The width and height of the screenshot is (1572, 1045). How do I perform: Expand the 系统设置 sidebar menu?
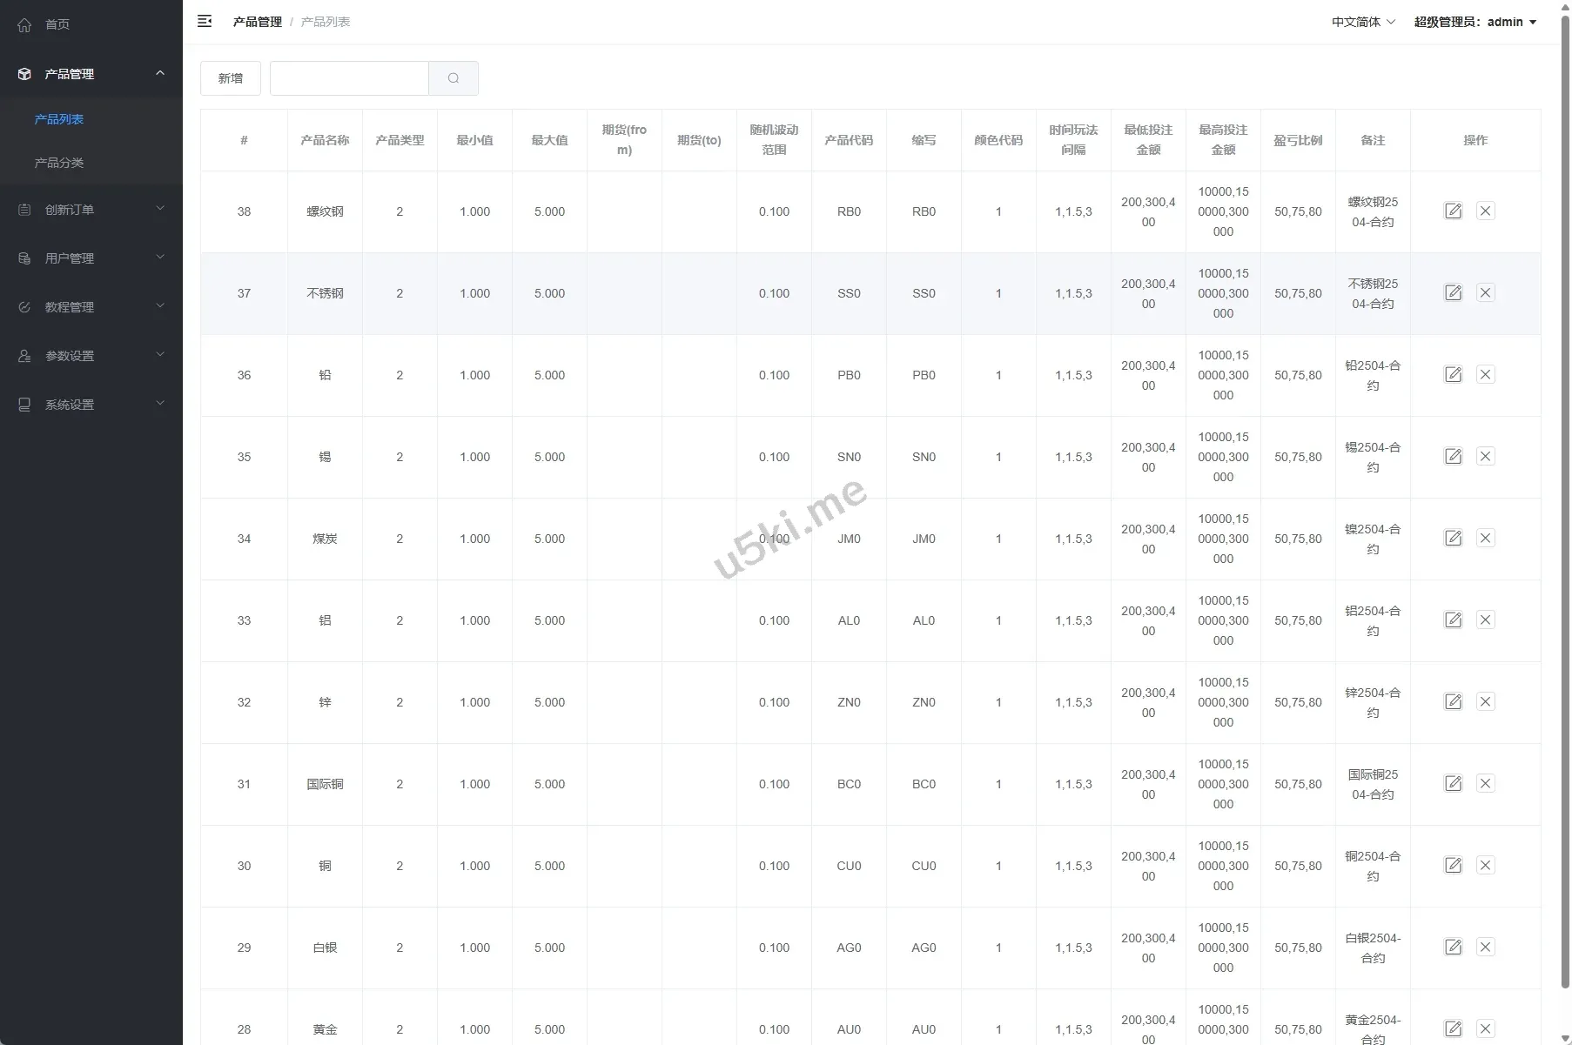pyautogui.click(x=91, y=405)
